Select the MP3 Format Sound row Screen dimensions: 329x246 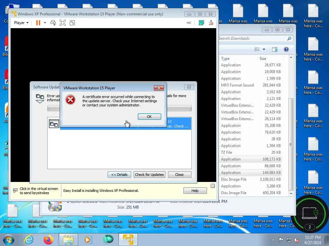point(251,85)
